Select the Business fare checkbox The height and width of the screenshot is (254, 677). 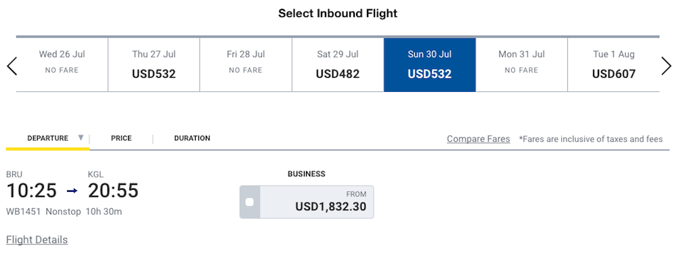250,202
